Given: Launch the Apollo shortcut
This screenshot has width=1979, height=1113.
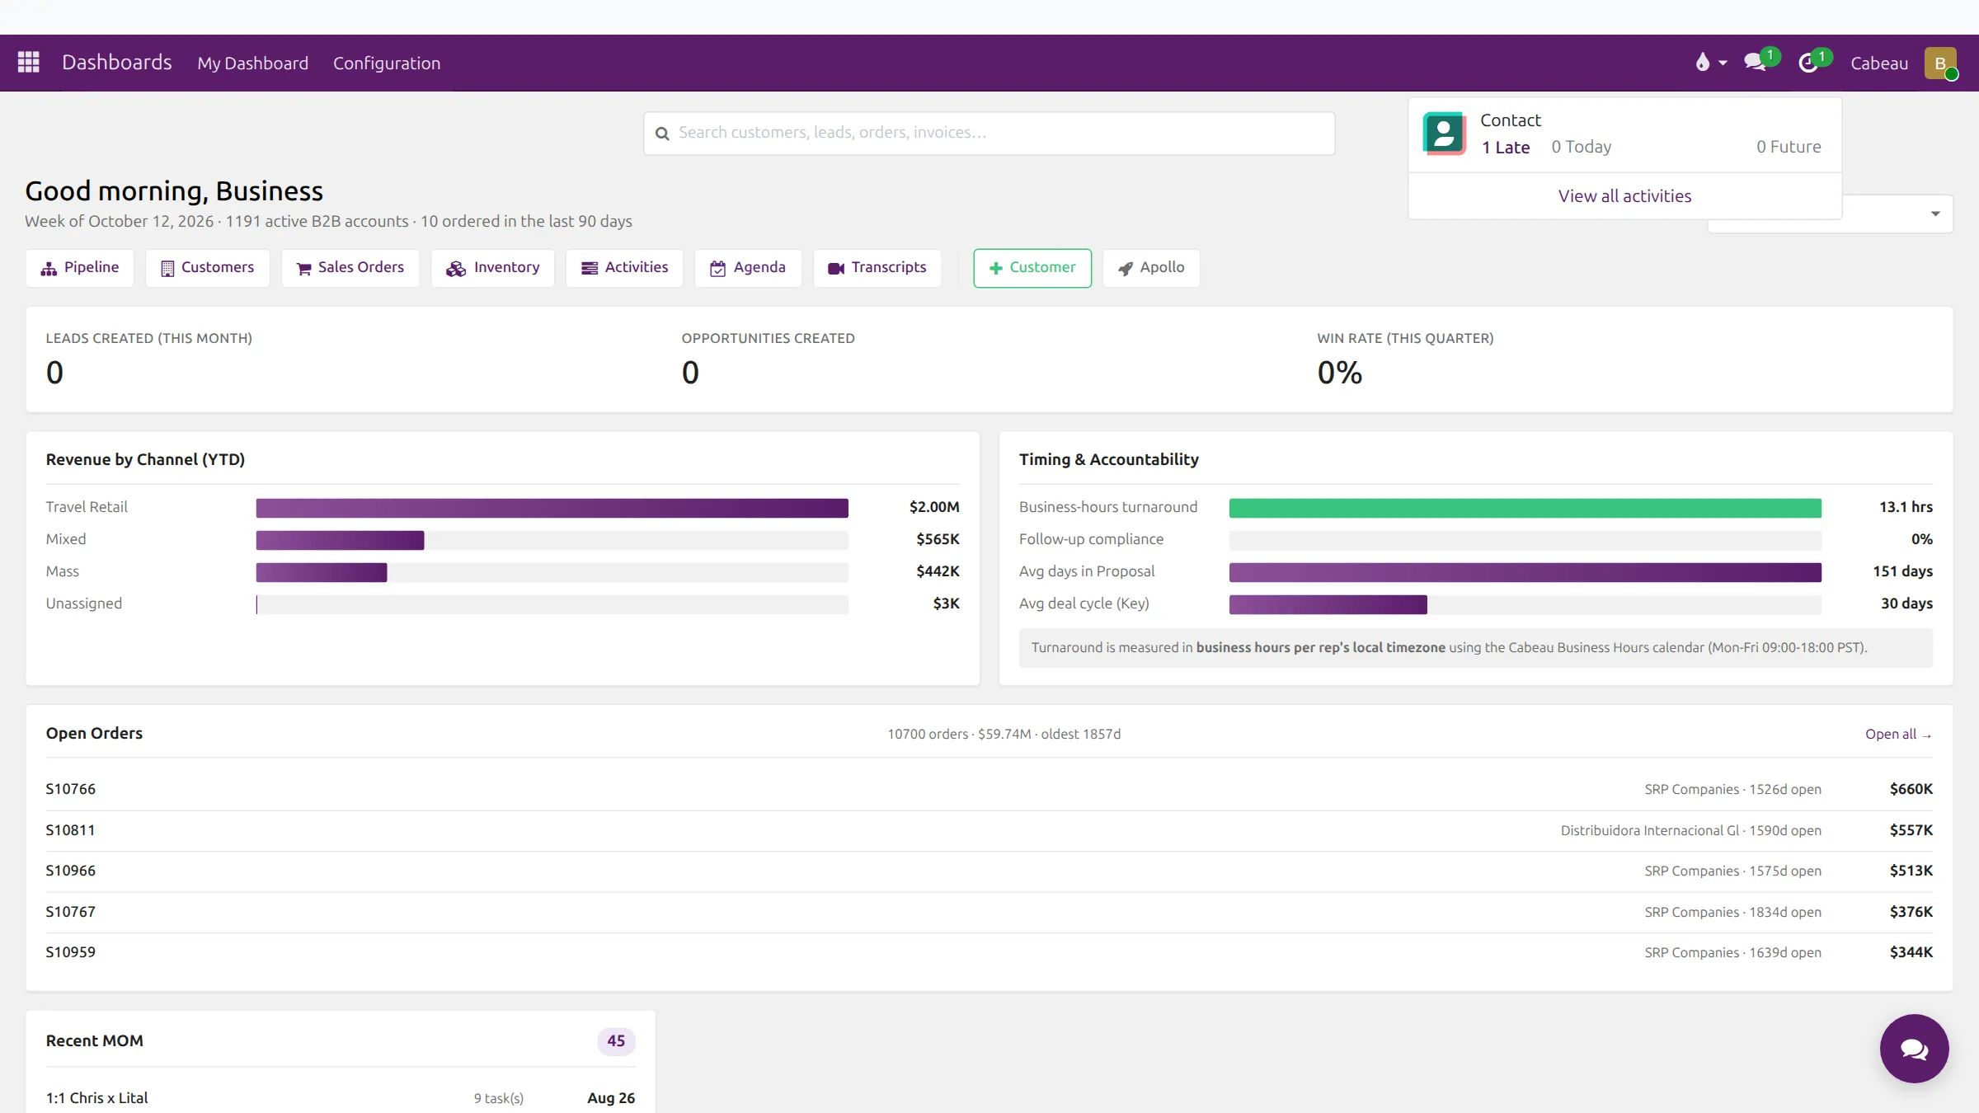Looking at the screenshot, I should point(1151,268).
